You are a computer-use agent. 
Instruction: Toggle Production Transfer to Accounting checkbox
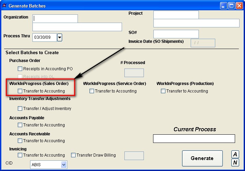pyautogui.click(x=163, y=91)
